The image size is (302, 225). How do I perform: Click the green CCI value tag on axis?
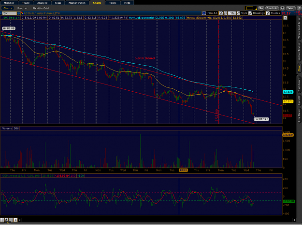(x=288, y=201)
